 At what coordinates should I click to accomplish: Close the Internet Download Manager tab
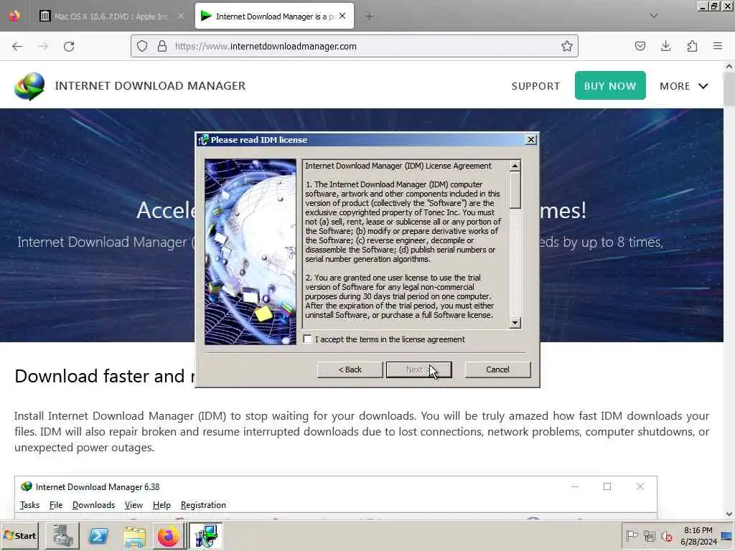tap(342, 16)
